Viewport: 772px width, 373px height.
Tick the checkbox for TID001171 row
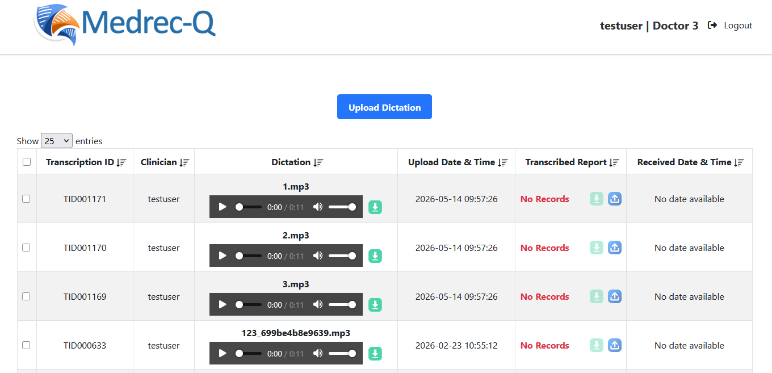[26, 199]
